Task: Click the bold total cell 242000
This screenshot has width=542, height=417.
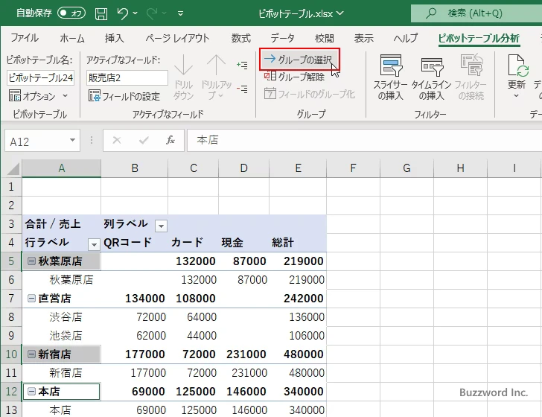Action: point(298,298)
